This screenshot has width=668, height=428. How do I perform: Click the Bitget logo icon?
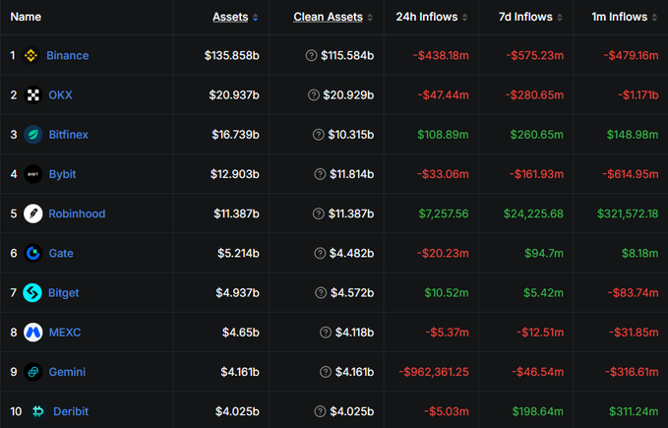[x=32, y=293]
